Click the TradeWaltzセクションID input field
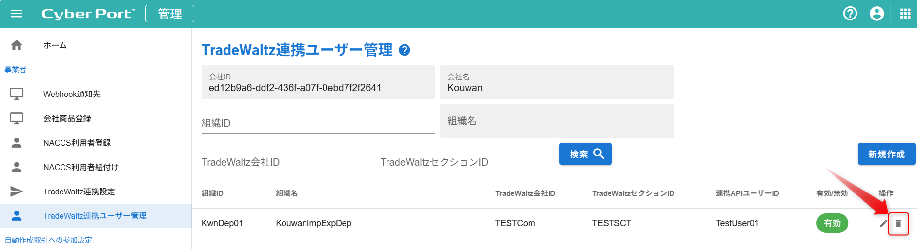 (x=467, y=162)
